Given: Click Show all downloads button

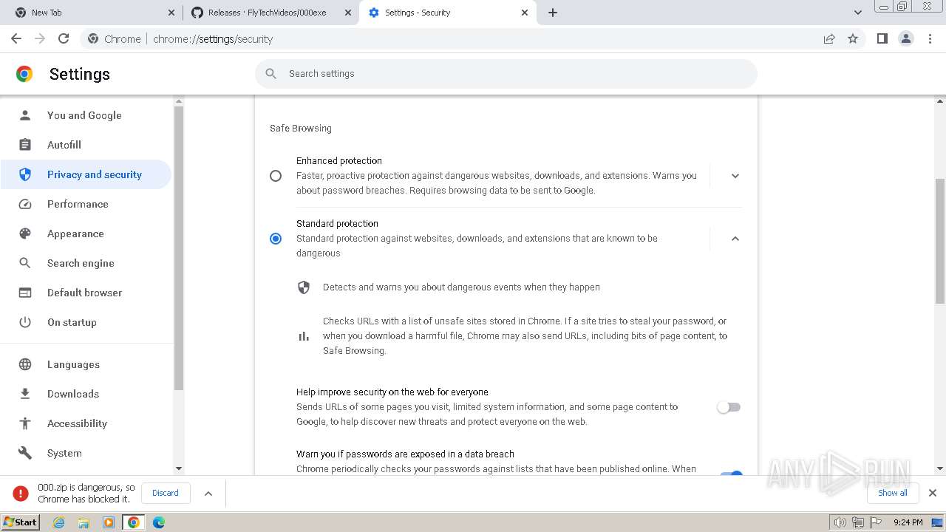Looking at the screenshot, I should coord(892,493).
